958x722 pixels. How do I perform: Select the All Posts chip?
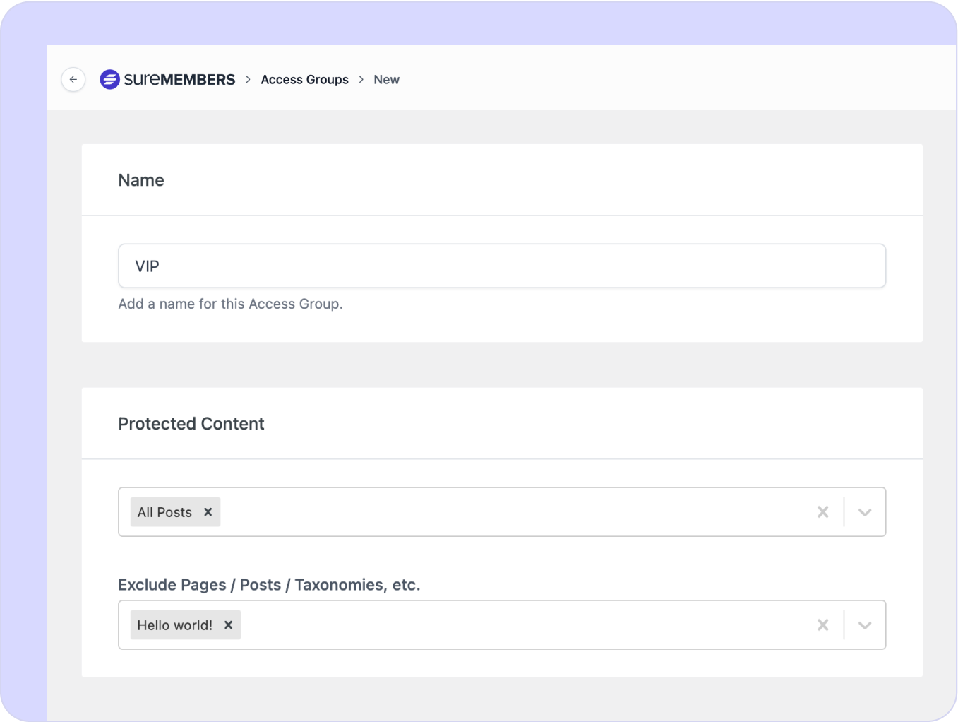pyautogui.click(x=164, y=511)
